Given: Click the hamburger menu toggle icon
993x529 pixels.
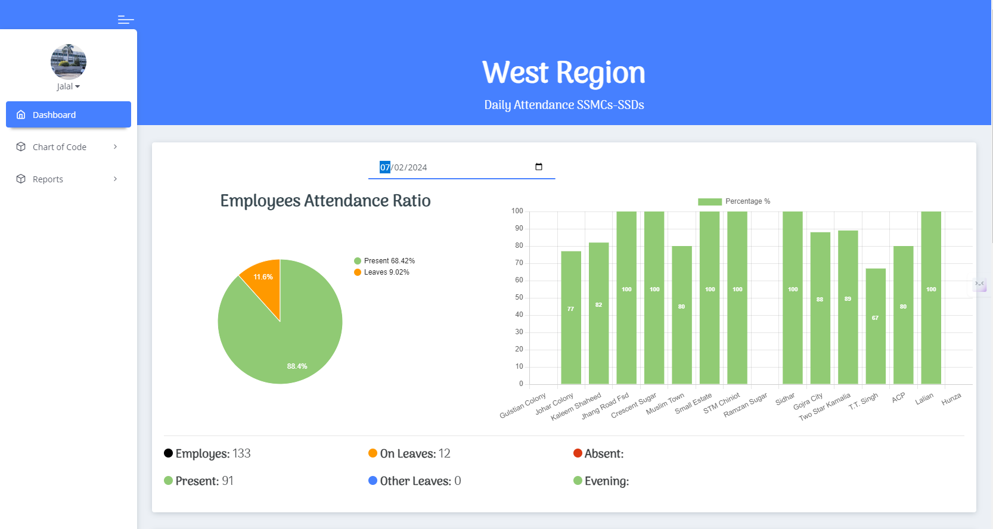Looking at the screenshot, I should (126, 20).
